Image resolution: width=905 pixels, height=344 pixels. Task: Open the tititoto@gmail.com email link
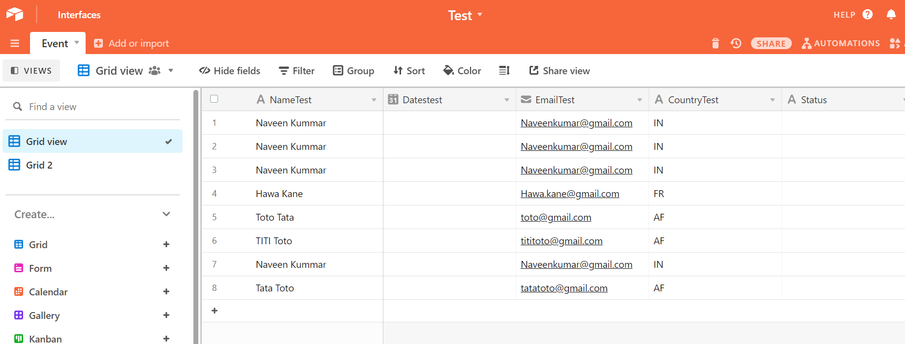(x=562, y=241)
